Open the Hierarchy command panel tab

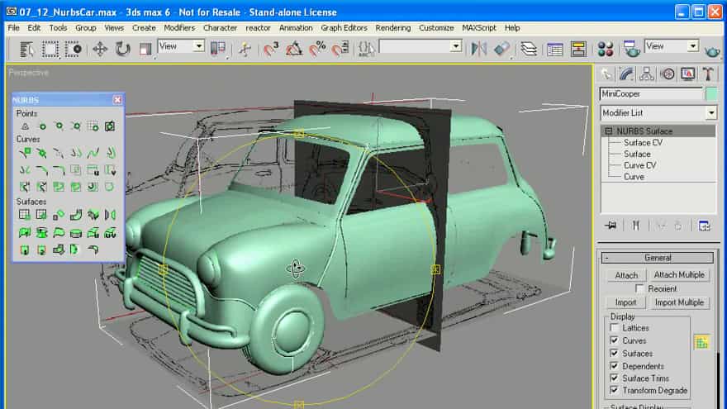click(x=647, y=74)
